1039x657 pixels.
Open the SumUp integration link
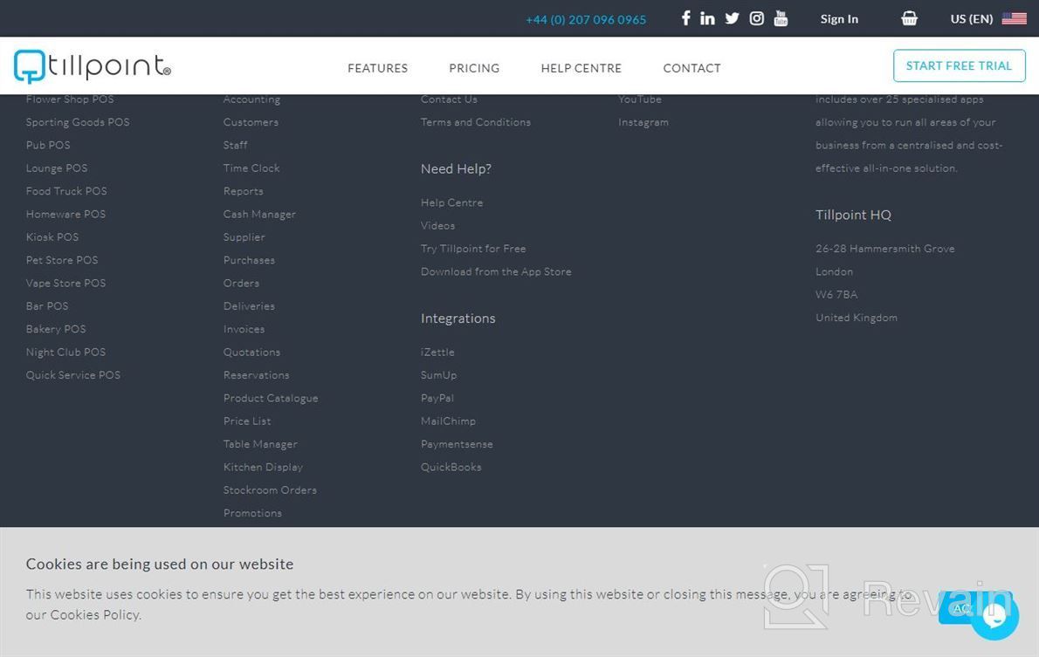[x=438, y=375]
